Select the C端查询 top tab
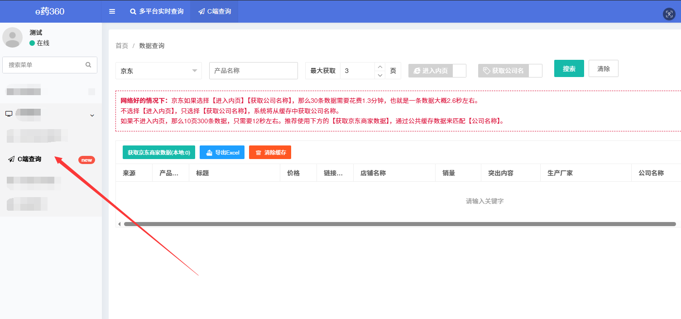 pos(215,11)
